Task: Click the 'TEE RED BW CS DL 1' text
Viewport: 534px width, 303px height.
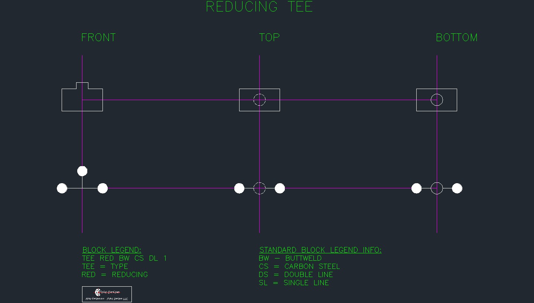Action: (124, 258)
